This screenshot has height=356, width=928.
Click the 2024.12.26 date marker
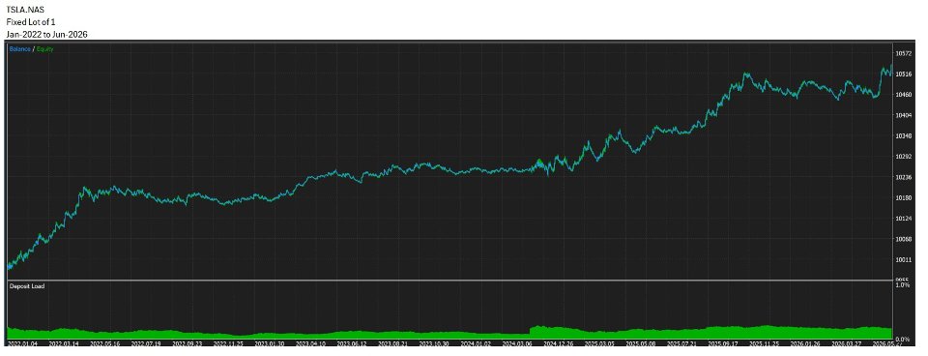pos(558,343)
